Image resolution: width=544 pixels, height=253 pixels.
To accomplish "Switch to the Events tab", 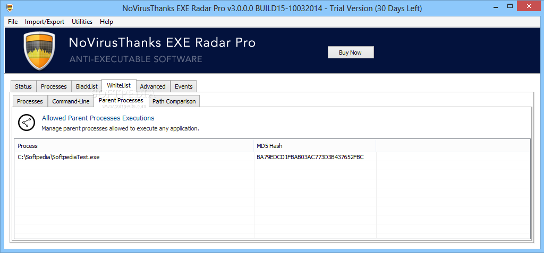I will coord(183,86).
